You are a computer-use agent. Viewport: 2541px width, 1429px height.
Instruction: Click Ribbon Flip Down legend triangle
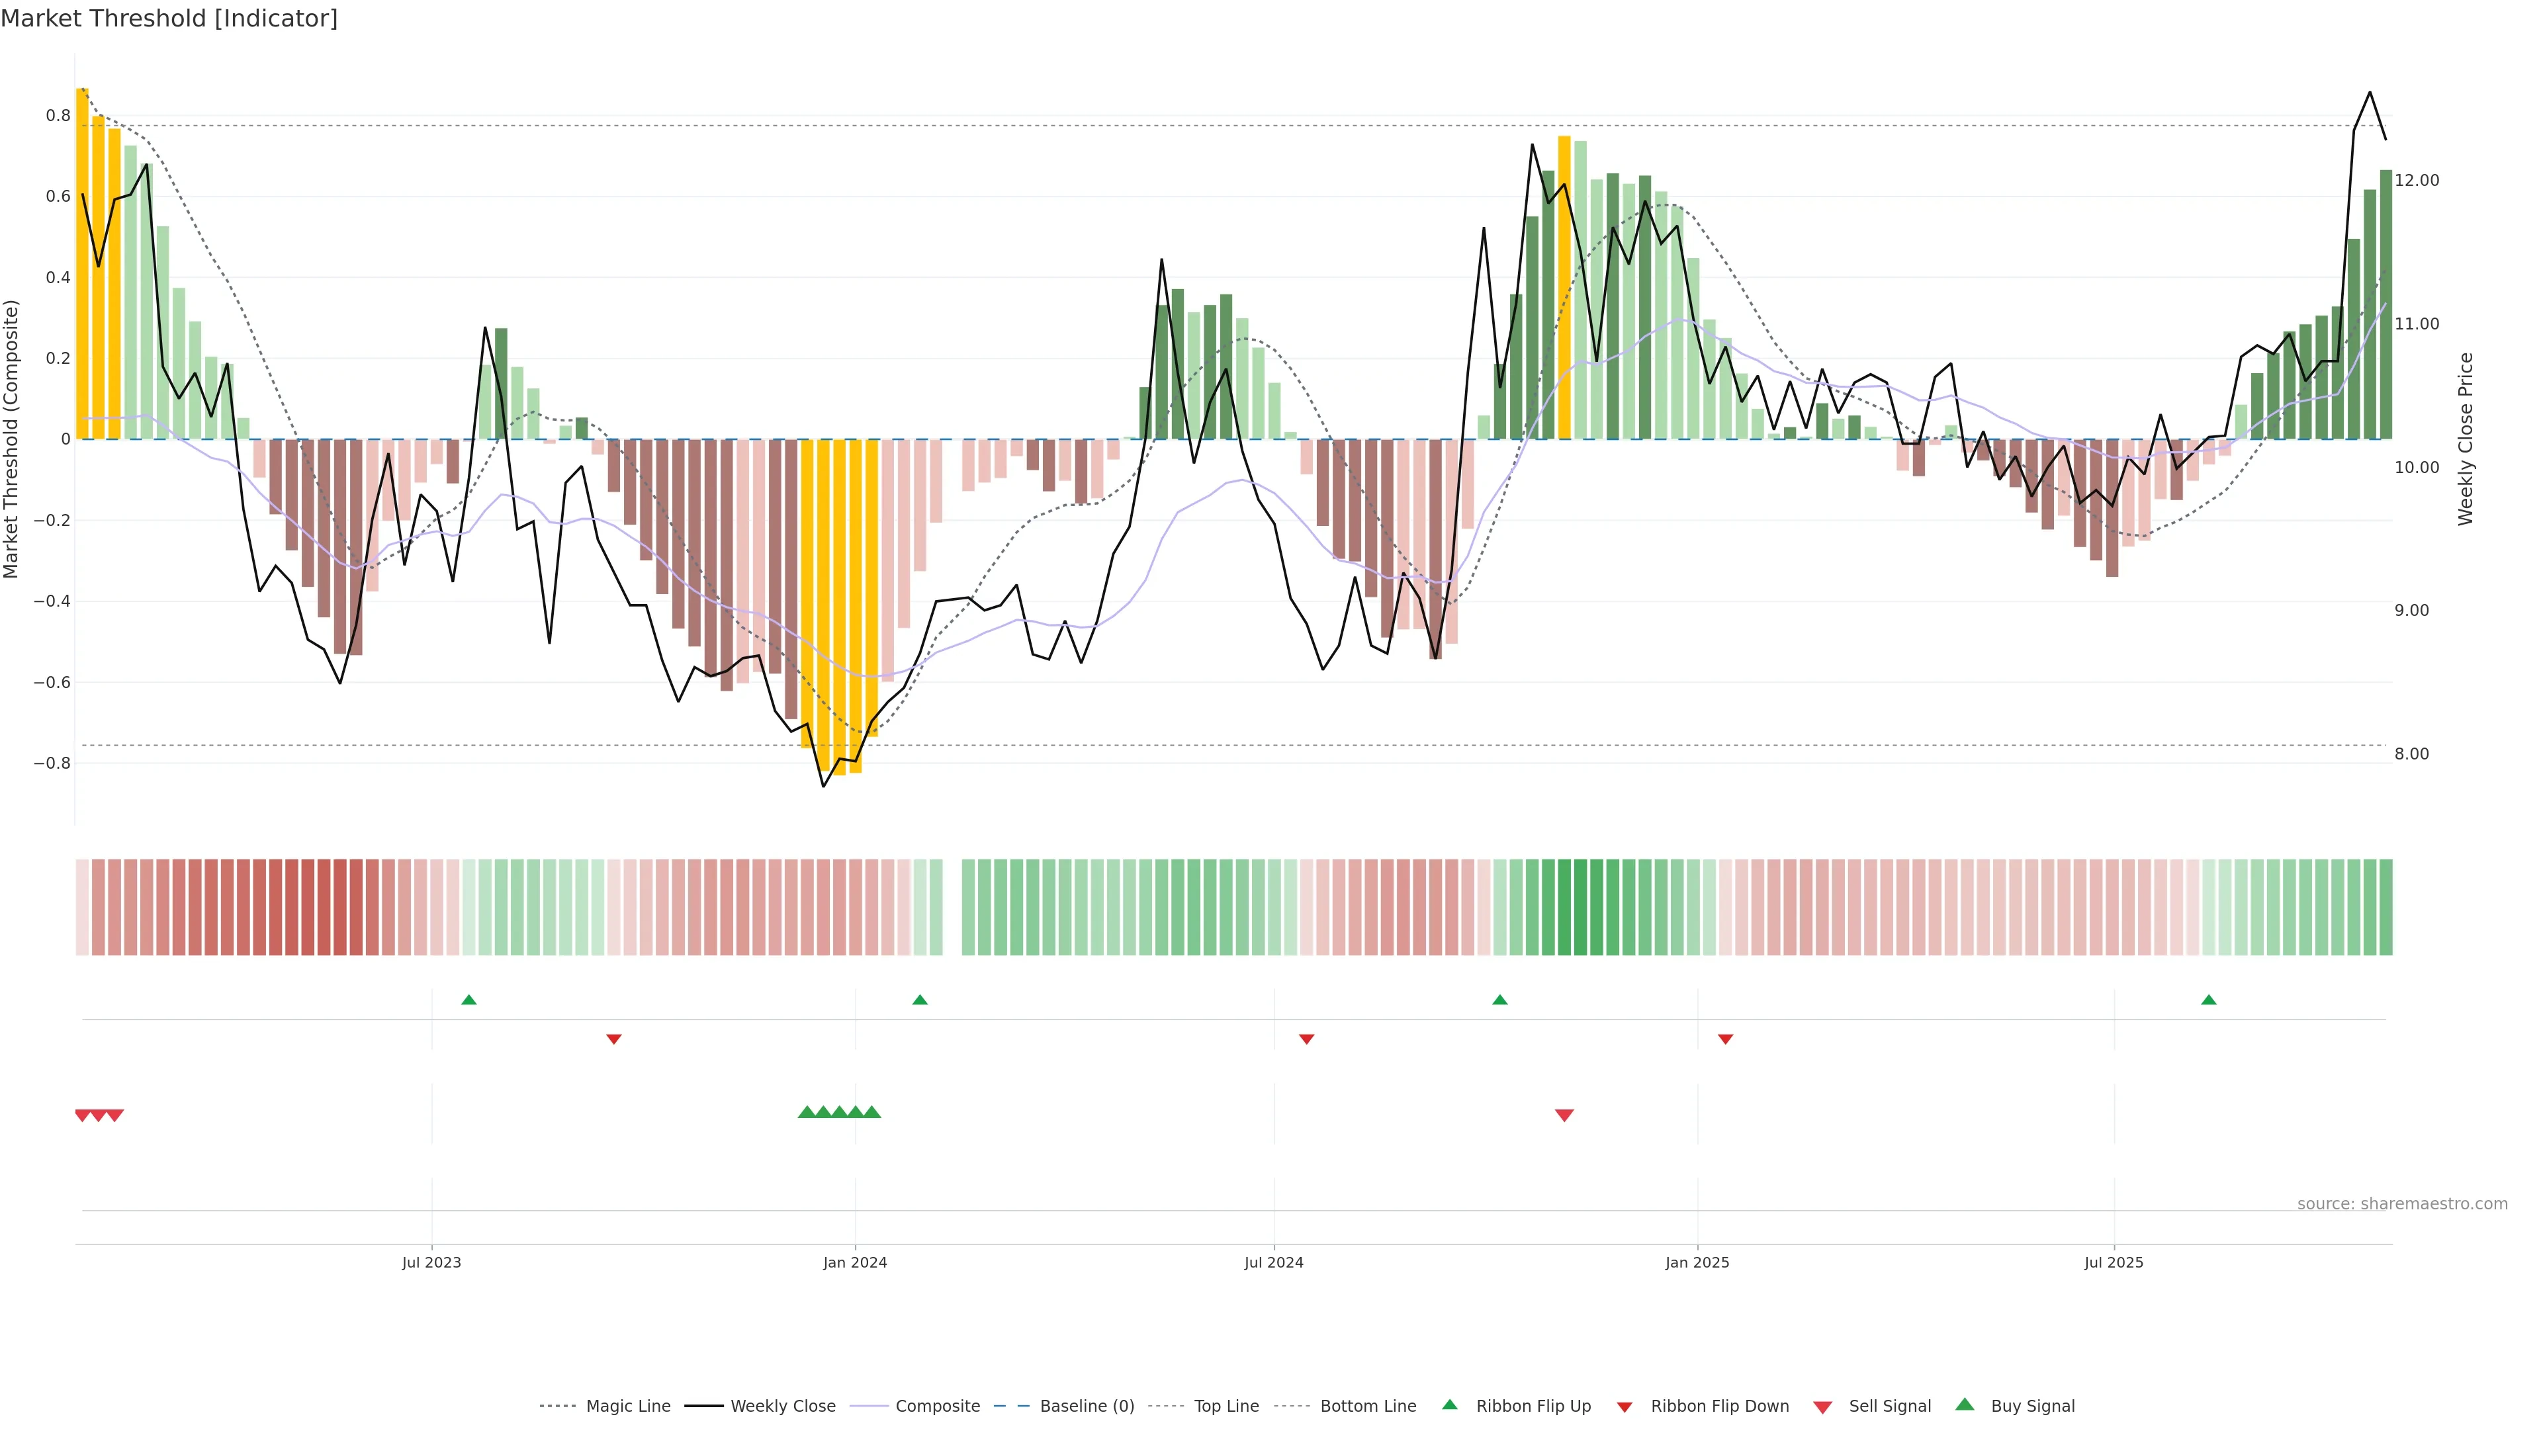tap(1625, 1407)
